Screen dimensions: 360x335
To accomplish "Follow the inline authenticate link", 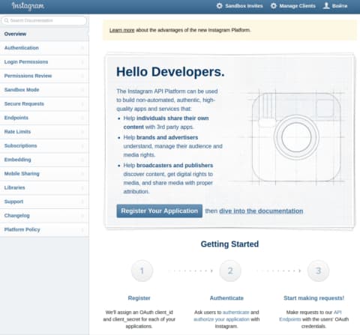I will pos(235,313).
